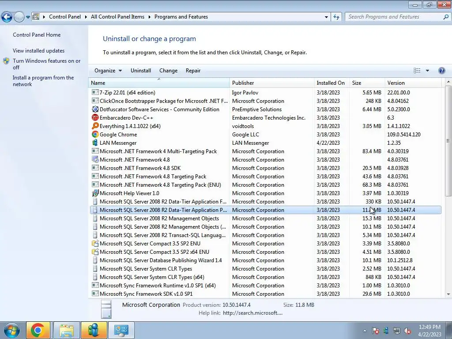The image size is (452, 339).
Task: Open the Windows Start orb
Action: [11, 330]
